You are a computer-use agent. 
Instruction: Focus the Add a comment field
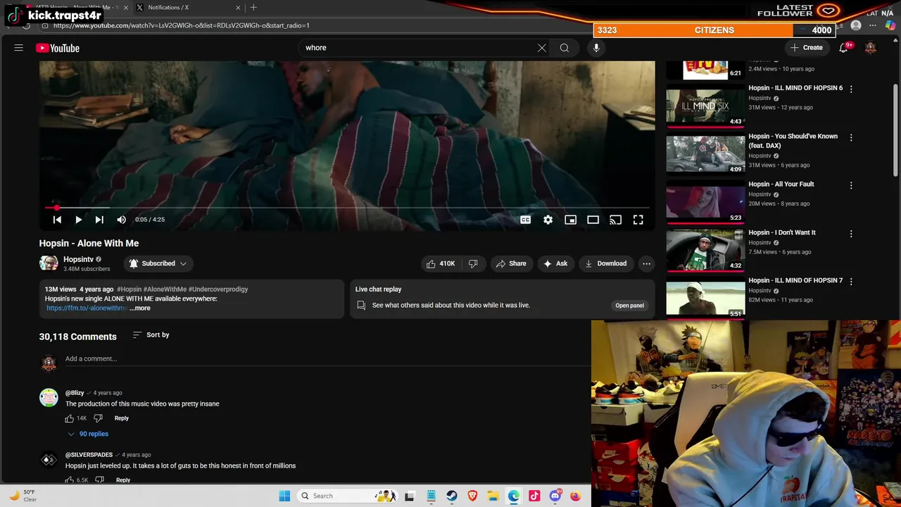[x=327, y=359]
